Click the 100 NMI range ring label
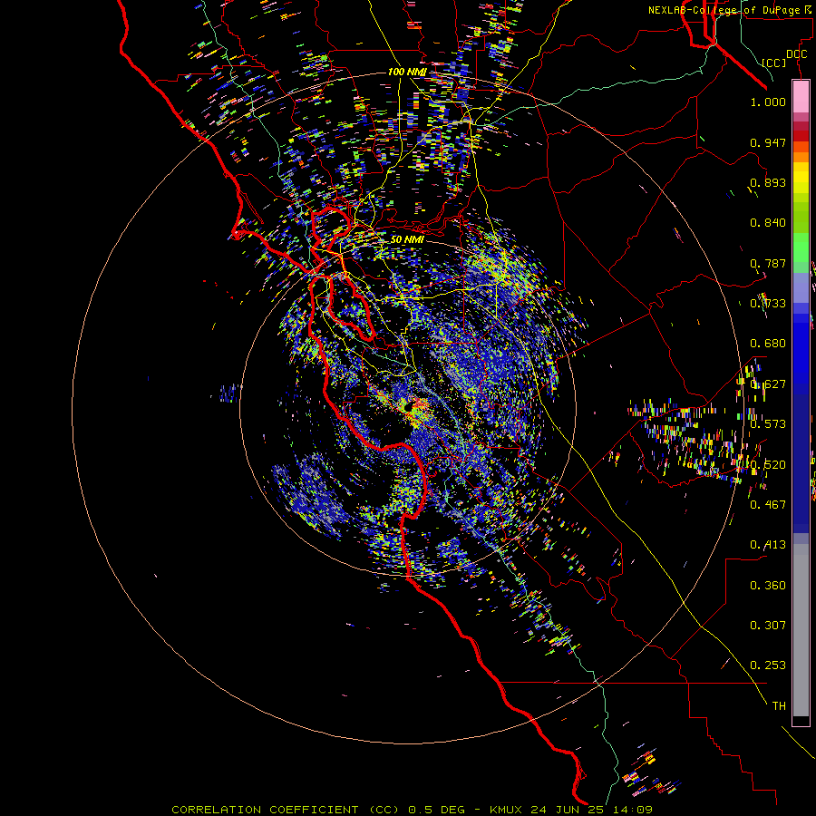 [407, 72]
